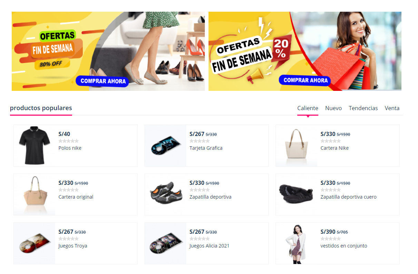
Task: Rate stars under Tarjeta Grafica price
Action: [200, 141]
